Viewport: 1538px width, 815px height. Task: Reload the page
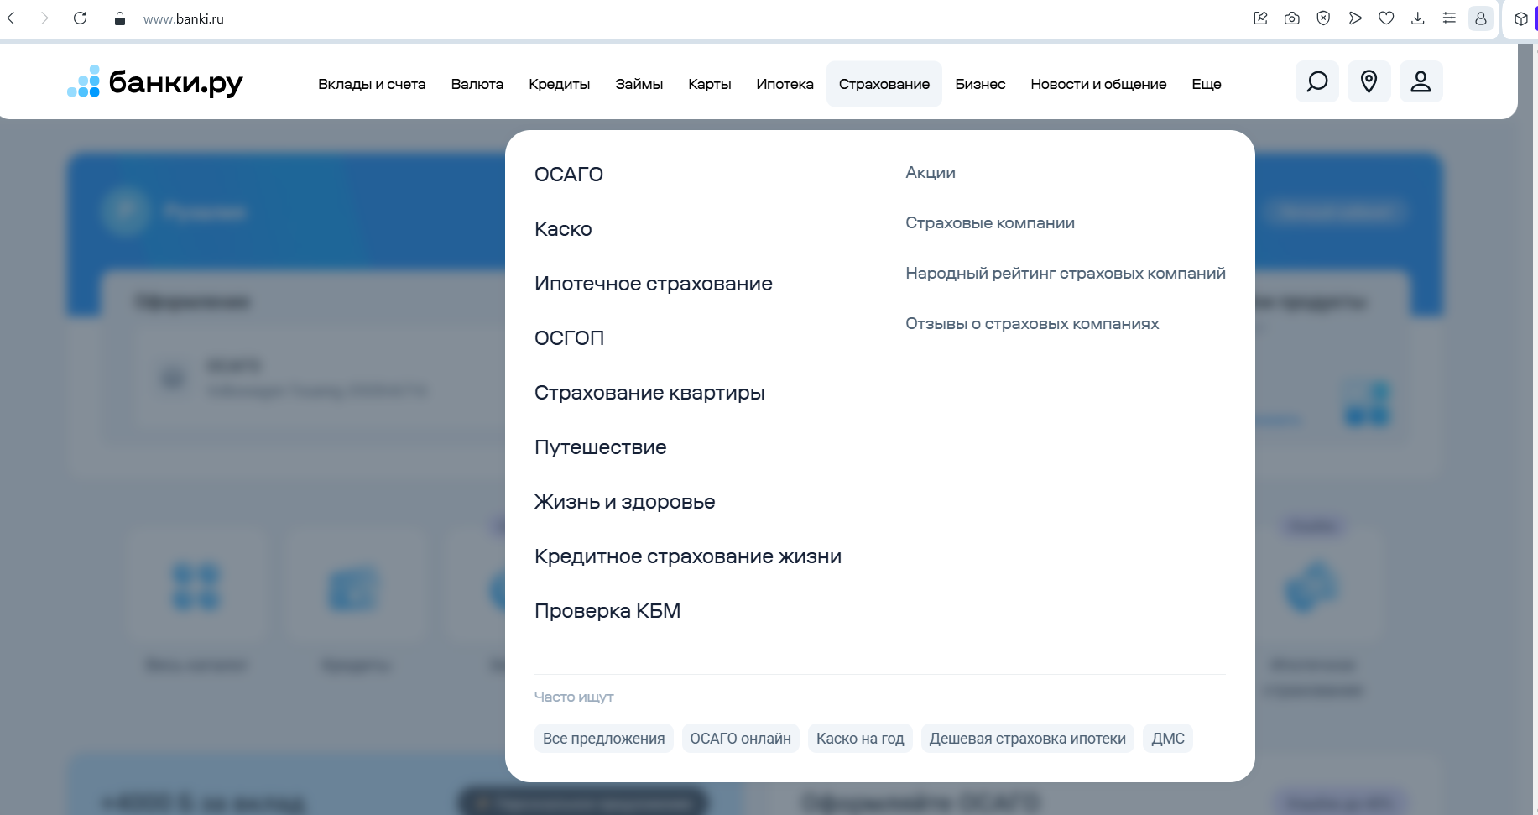80,18
